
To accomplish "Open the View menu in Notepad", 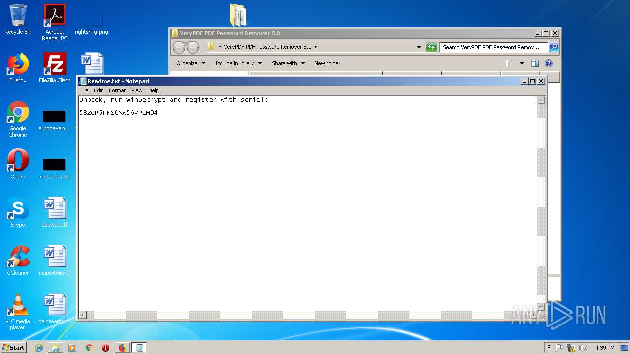I will coord(137,90).
